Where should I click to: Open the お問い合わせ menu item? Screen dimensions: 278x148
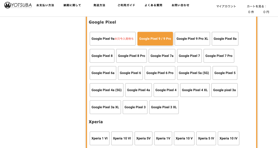[180, 5]
